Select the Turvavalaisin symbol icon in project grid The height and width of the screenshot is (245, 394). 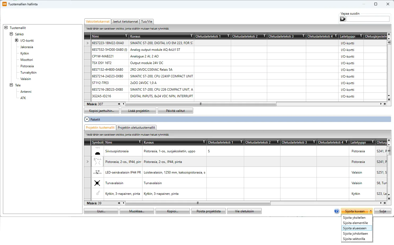(x=97, y=183)
